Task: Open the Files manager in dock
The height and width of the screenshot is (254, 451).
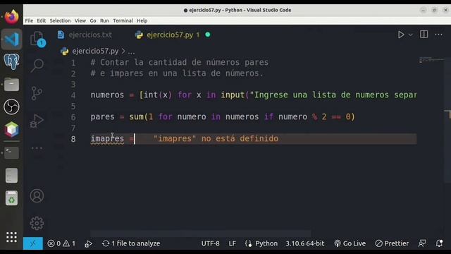Action: 11,85
